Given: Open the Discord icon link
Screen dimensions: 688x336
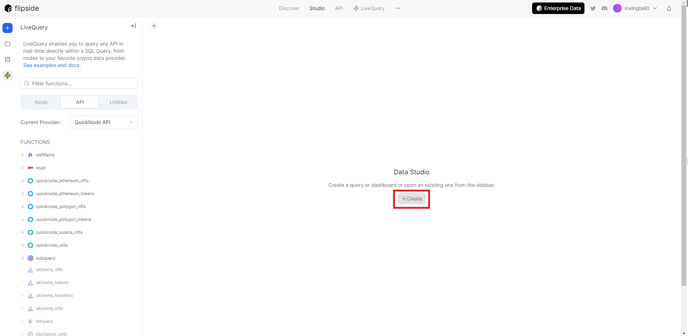Looking at the screenshot, I should pyautogui.click(x=605, y=8).
